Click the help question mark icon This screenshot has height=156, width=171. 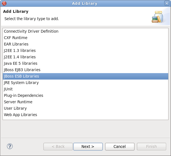(10, 146)
